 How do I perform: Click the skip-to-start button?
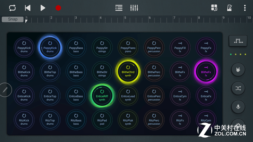click(x=28, y=8)
